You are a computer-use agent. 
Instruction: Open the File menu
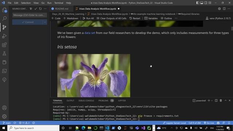tap(9, 3)
